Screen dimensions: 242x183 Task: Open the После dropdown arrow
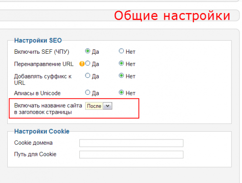pos(107,106)
